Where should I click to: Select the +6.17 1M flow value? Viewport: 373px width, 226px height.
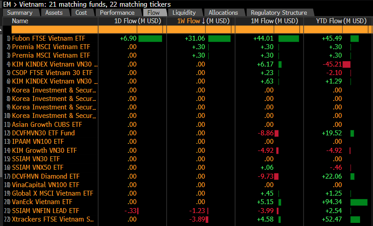(x=265, y=64)
